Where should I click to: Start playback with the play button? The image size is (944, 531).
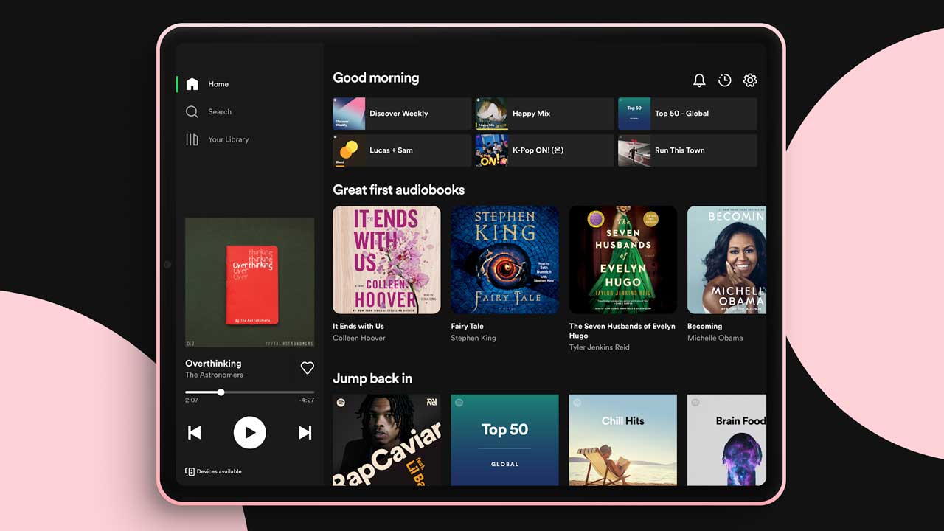tap(250, 433)
